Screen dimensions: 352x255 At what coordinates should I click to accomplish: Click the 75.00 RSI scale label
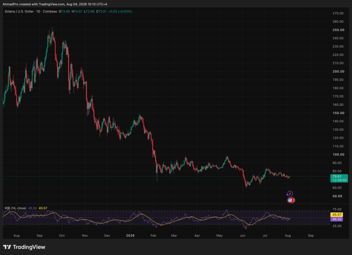point(337,209)
